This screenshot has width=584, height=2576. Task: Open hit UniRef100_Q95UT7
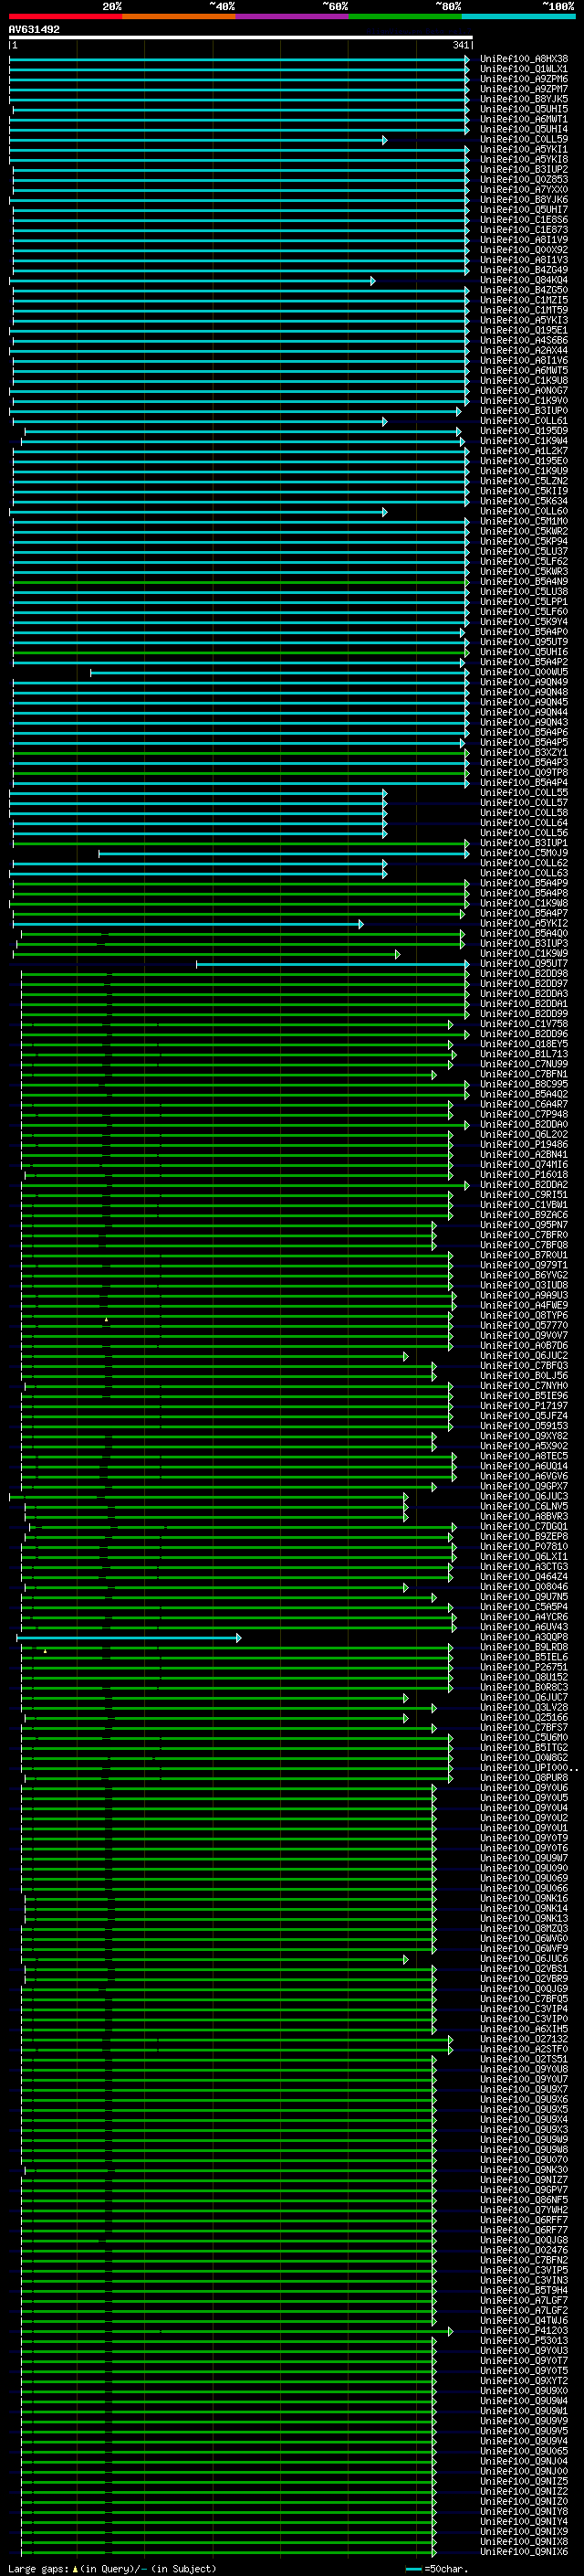[524, 964]
